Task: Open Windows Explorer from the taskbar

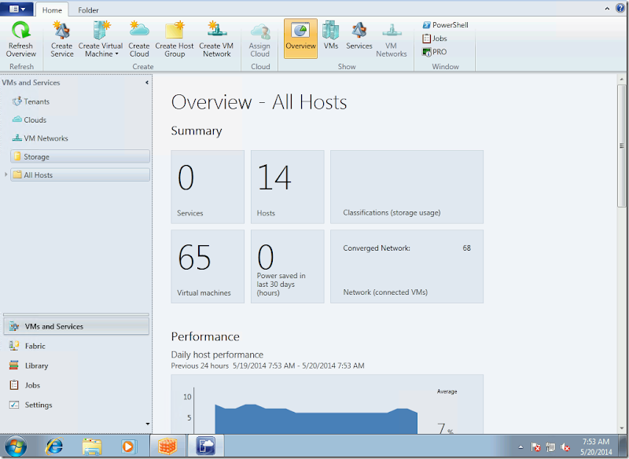Action: (x=92, y=446)
